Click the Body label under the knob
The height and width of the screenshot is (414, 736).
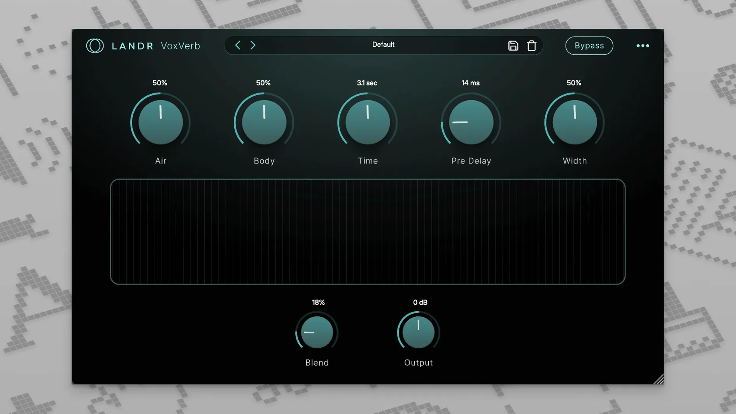[x=264, y=161]
